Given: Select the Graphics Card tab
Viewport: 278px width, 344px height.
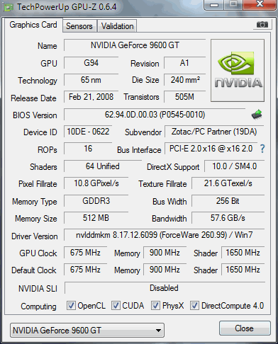Looking at the screenshot, I should (33, 25).
